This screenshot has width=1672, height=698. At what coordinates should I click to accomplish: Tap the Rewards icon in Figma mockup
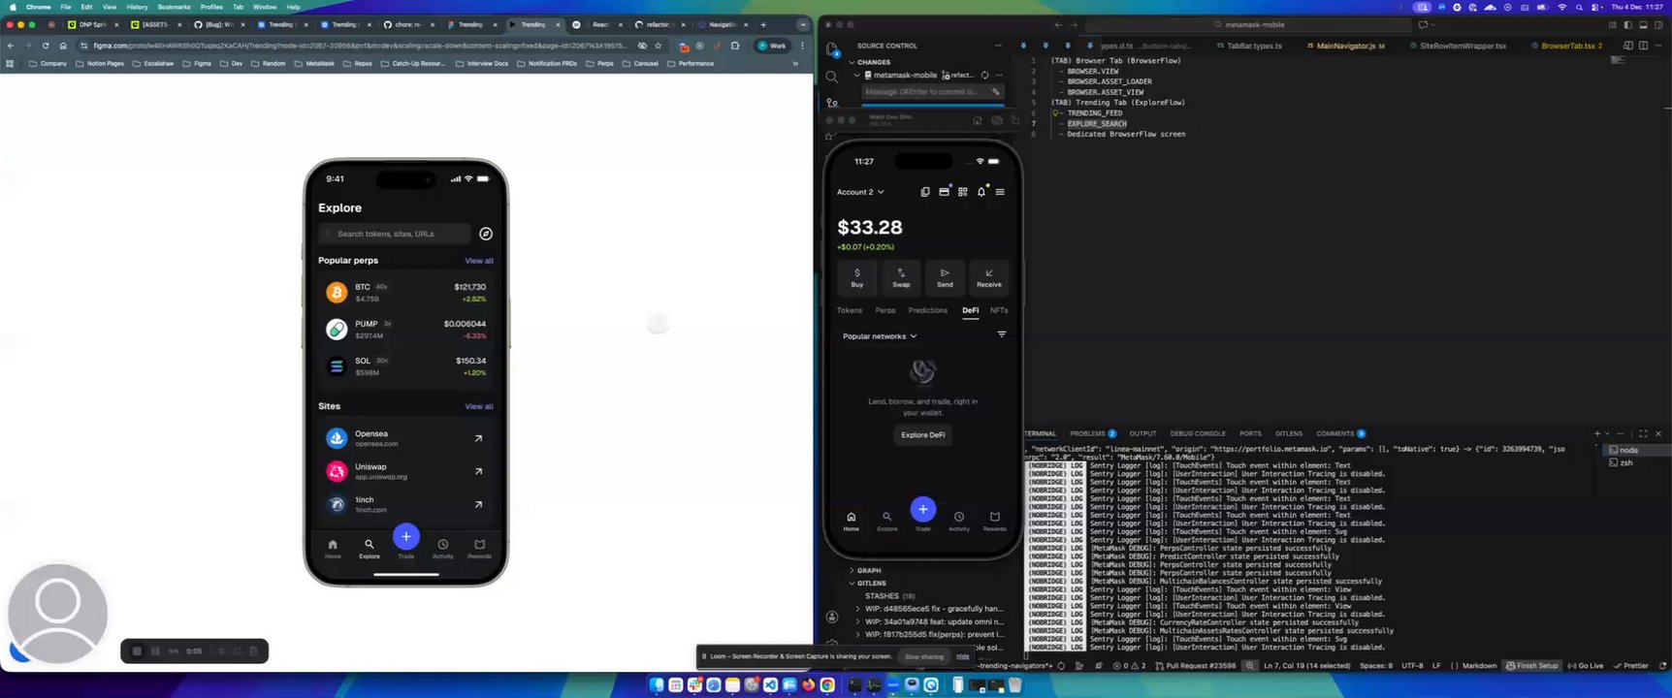pos(479,545)
